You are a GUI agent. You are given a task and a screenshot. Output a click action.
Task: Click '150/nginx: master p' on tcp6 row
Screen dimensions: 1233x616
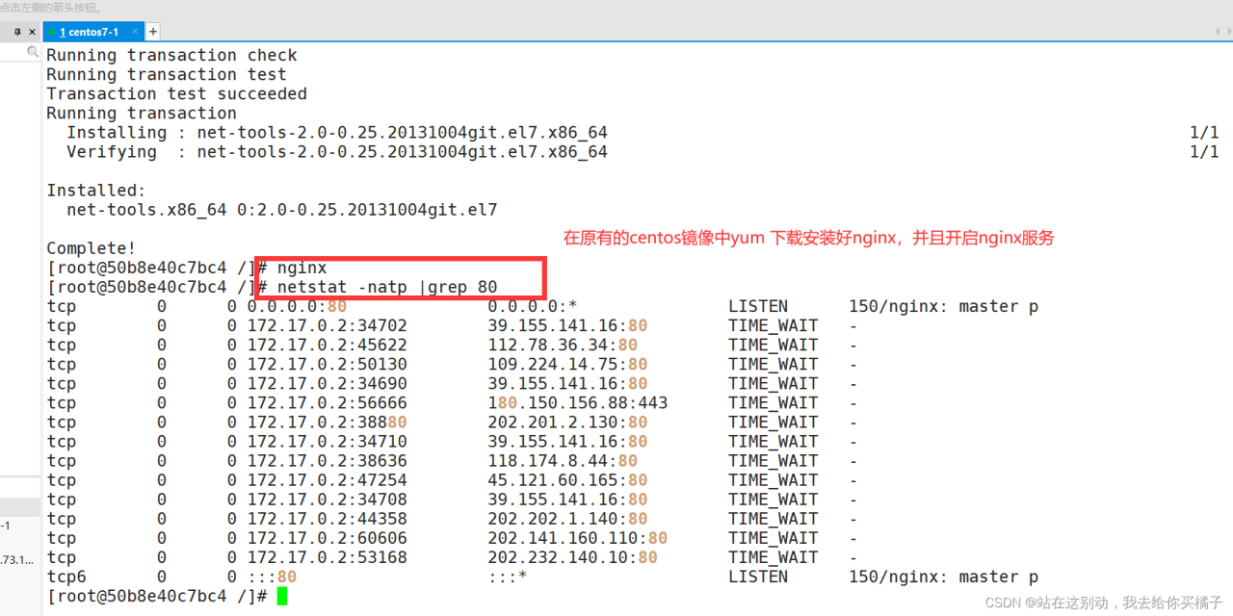coord(944,577)
